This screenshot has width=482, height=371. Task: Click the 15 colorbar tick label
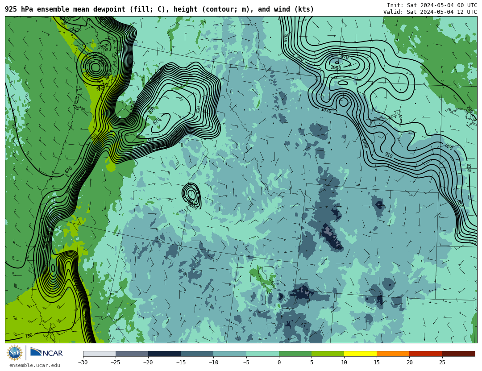(377, 363)
